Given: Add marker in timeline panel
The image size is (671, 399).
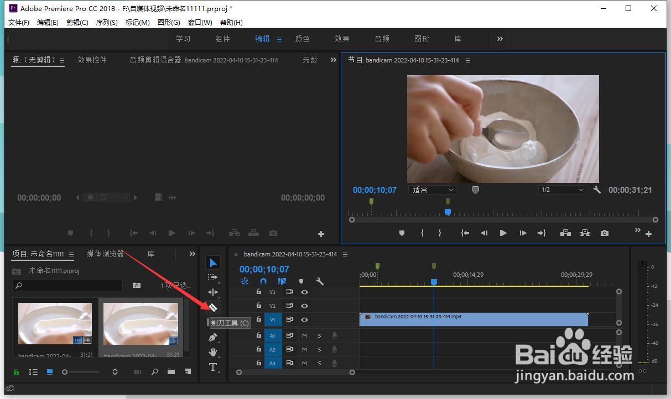Looking at the screenshot, I should pyautogui.click(x=301, y=281).
